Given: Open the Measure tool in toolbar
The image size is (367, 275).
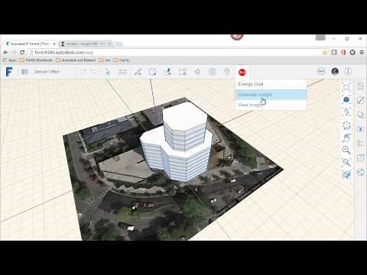Looking at the screenshot, I should (x=167, y=72).
